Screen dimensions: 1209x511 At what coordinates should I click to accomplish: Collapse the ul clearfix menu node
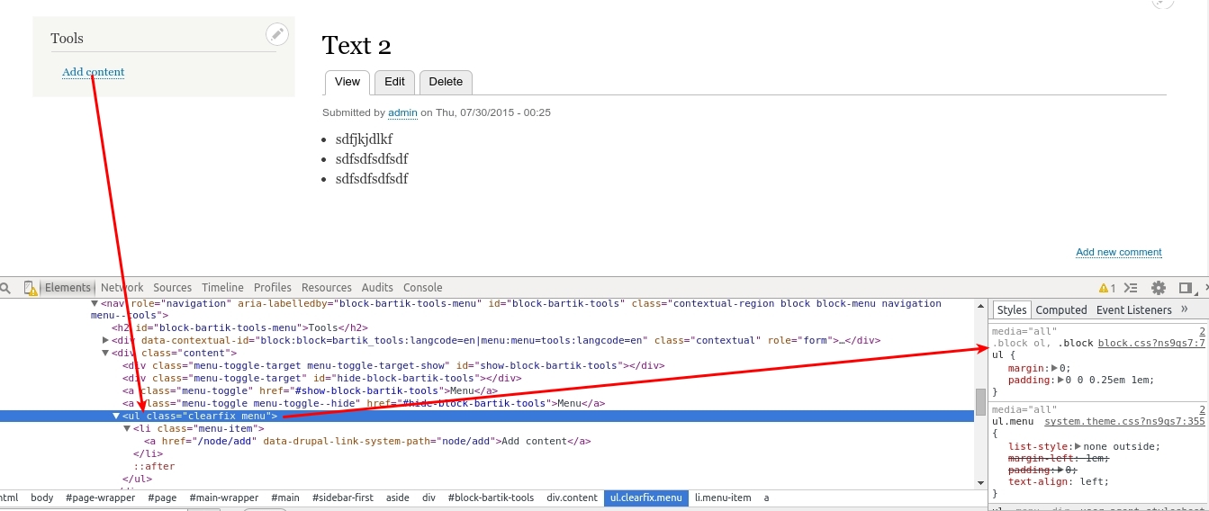pos(116,416)
